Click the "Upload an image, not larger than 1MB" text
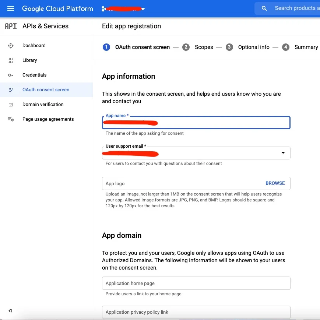 (194, 200)
